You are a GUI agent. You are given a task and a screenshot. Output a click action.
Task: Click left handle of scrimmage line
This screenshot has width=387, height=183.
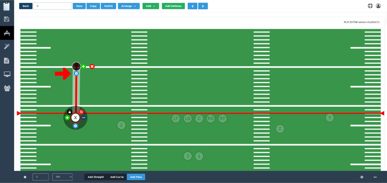click(18, 113)
